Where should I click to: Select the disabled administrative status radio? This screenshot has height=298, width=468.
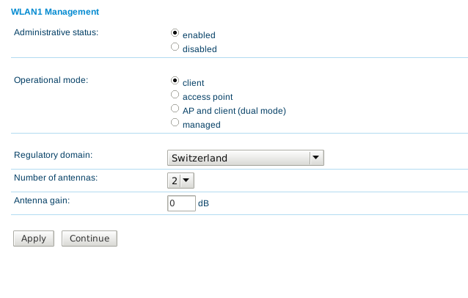(175, 46)
